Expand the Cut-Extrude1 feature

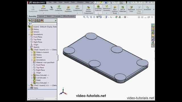pos(32,78)
